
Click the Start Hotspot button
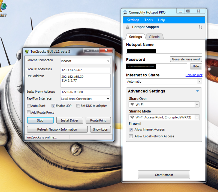[164, 175]
